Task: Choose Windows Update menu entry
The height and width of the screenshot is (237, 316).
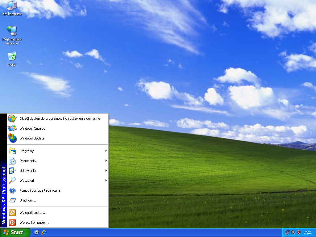Action: [58, 138]
